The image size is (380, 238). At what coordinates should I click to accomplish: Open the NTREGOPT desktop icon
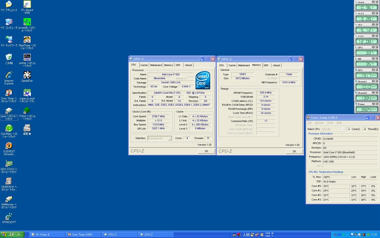(9, 216)
